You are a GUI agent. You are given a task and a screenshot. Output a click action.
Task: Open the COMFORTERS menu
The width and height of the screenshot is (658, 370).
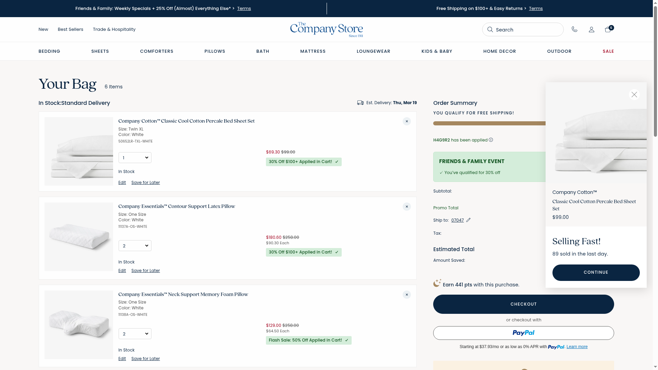(x=157, y=51)
